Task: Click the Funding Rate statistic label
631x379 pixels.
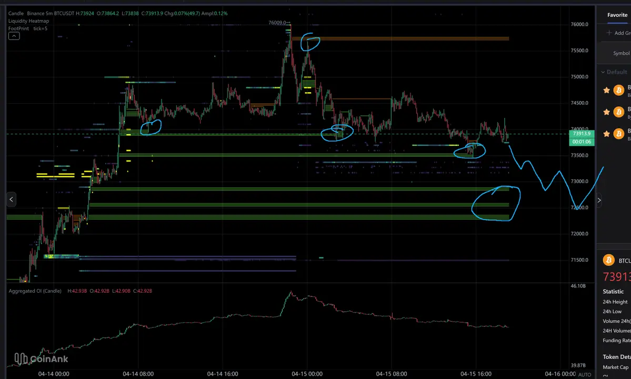Action: [616, 341]
